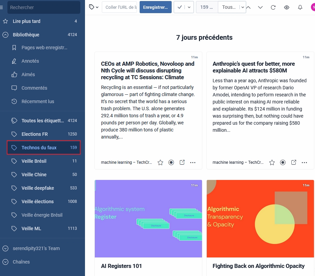This screenshot has height=276, width=315.
Task: Click the Fighting Back on Algorithmic Opacity thumbnail
Action: pos(260,219)
